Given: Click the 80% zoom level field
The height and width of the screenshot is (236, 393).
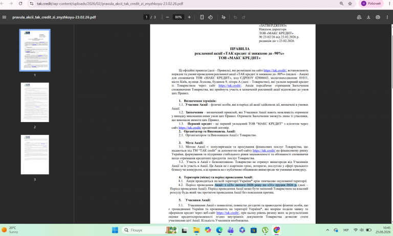Looking at the screenshot, I should (178, 17).
